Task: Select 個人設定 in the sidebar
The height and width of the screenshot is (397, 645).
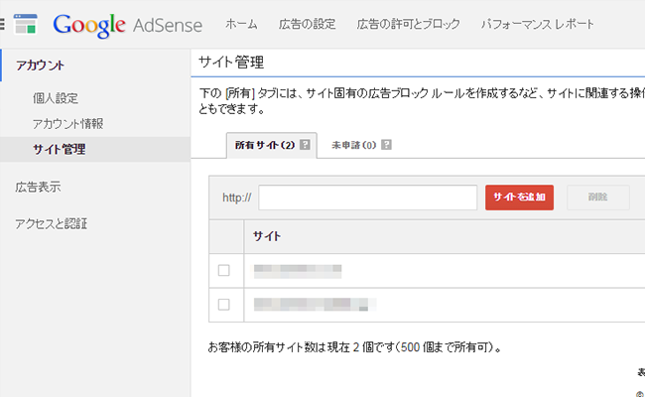Action: 56,98
